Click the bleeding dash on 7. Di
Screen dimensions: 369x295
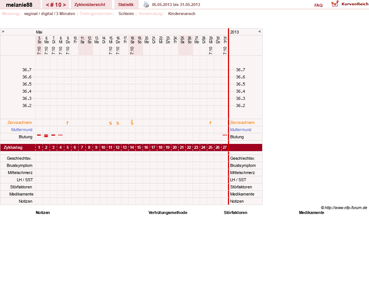click(53, 135)
